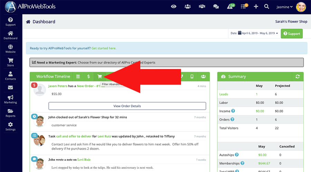Open Settings in left sidebar
This screenshot has width=311, height=172.
(10, 127)
